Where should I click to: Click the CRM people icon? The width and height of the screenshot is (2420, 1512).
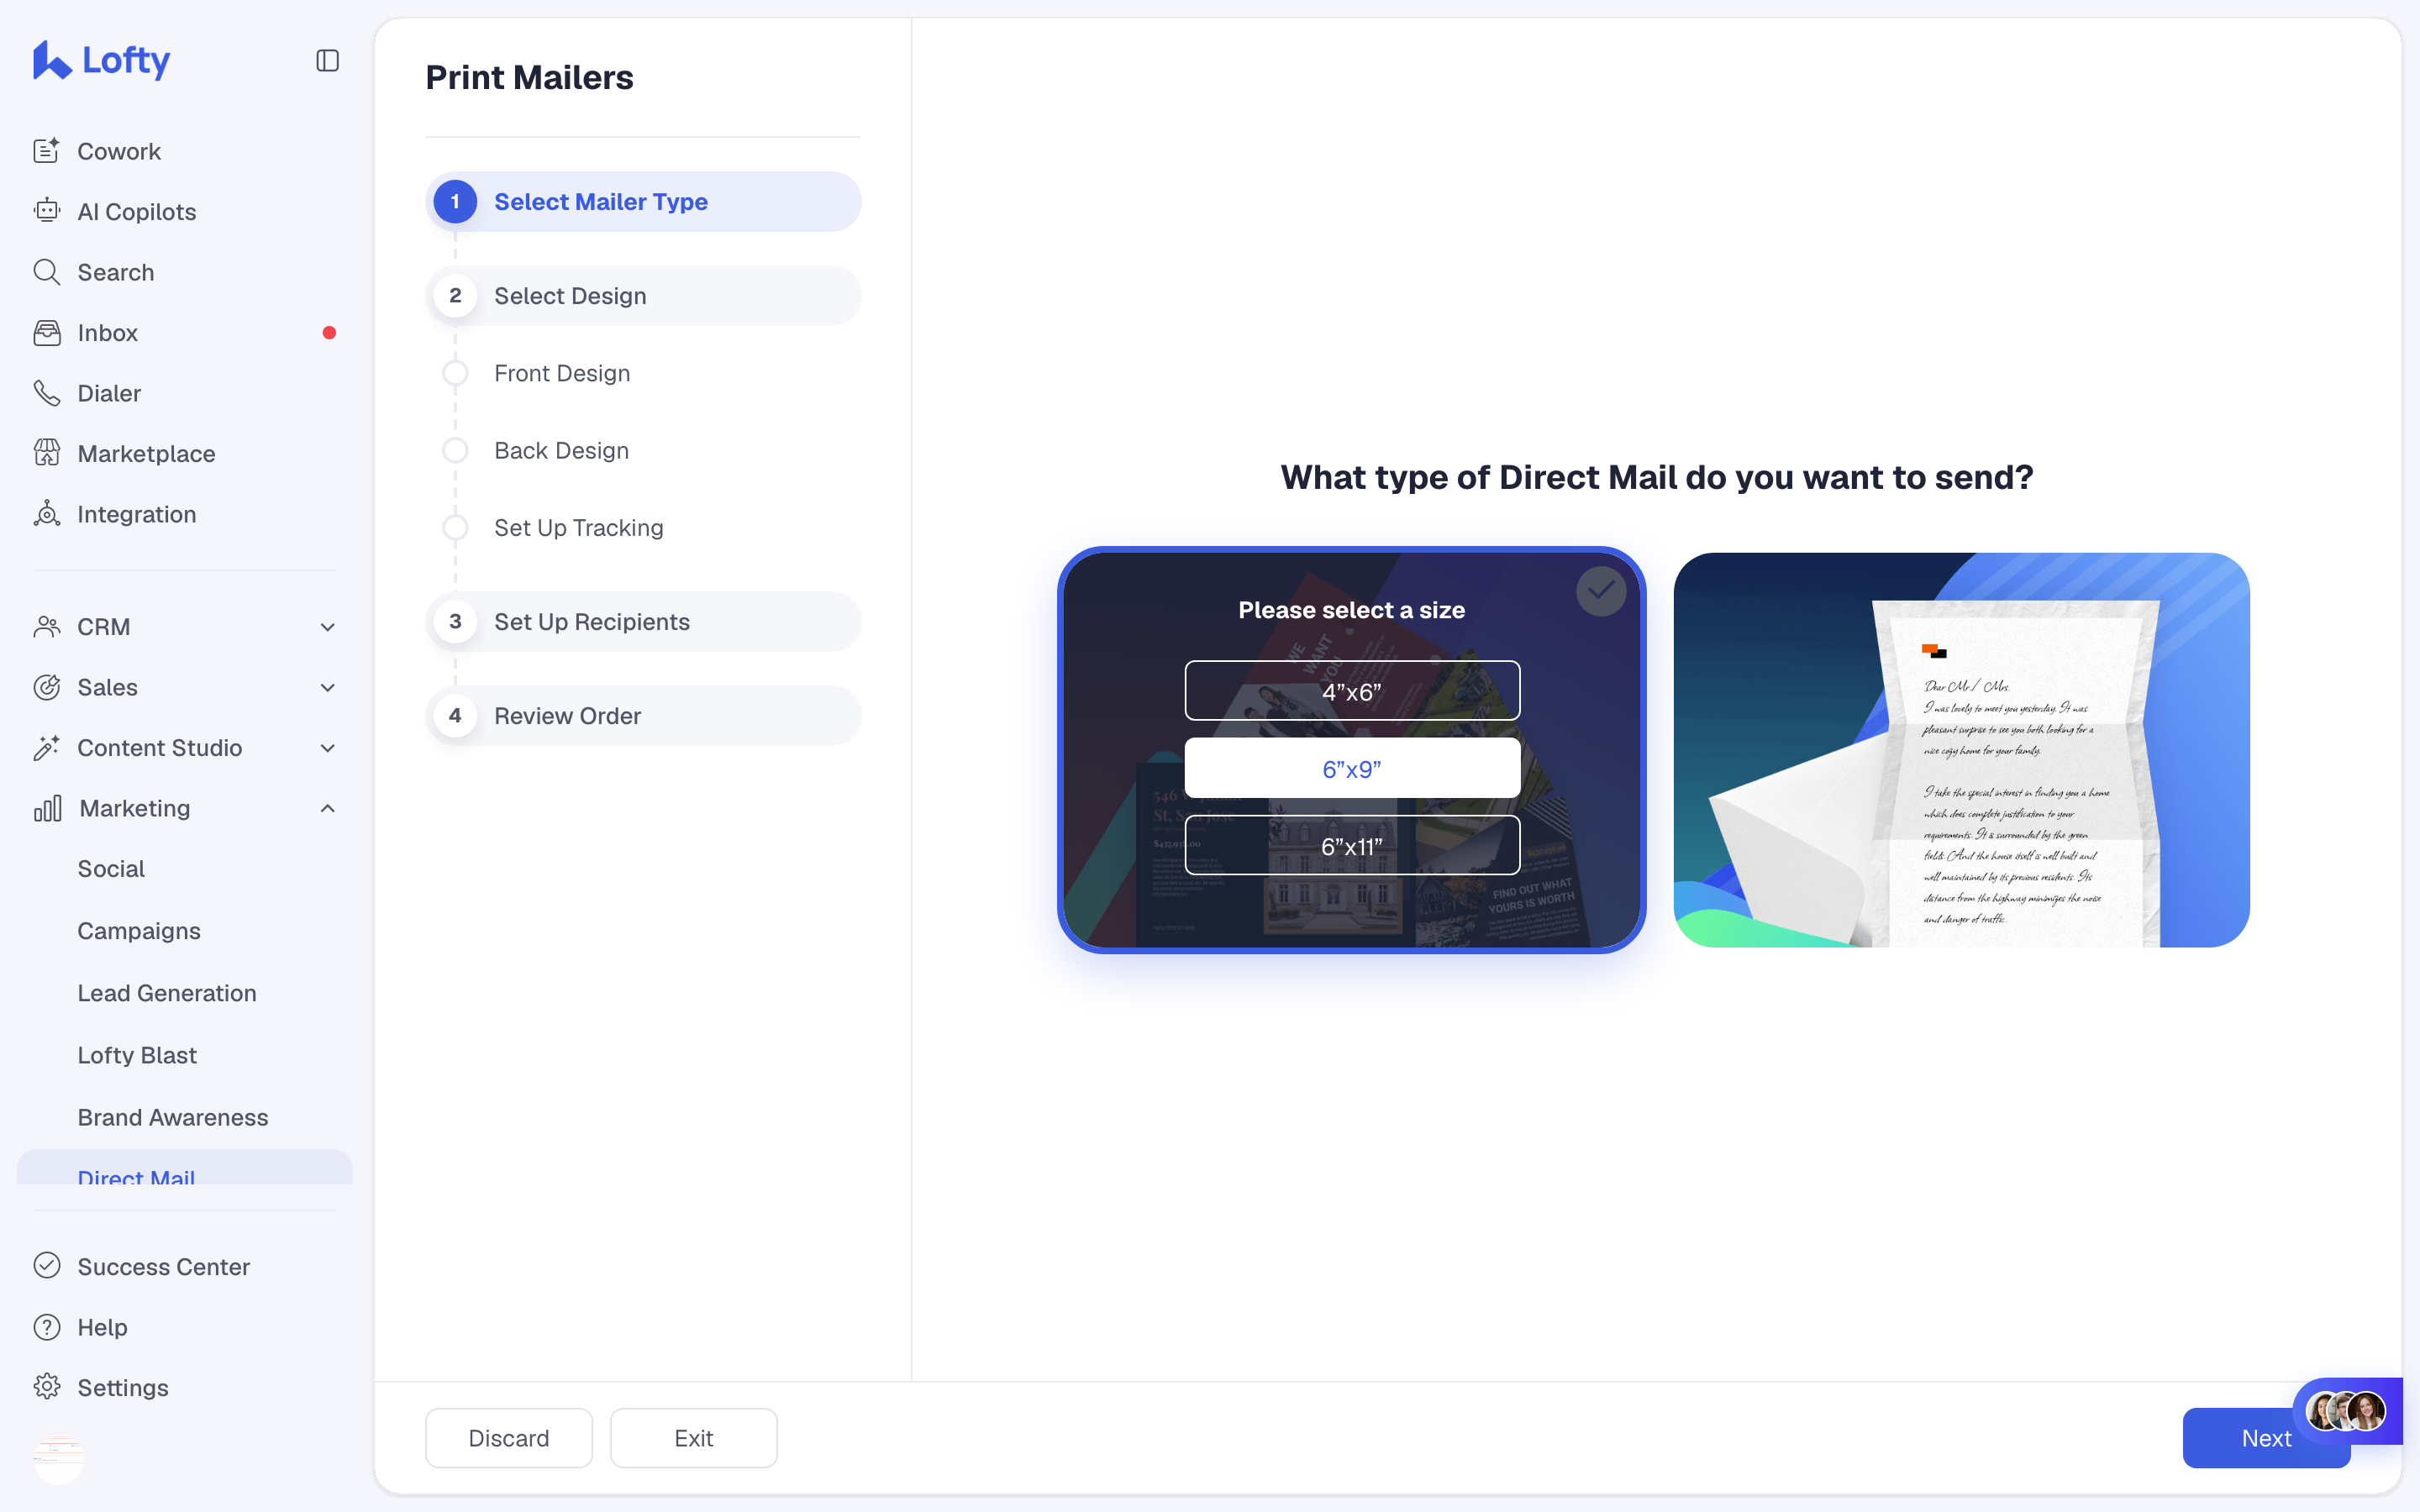(47, 627)
